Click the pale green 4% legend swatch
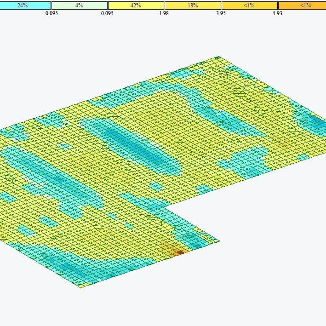Viewport: 326px width, 326px height. tap(80, 6)
